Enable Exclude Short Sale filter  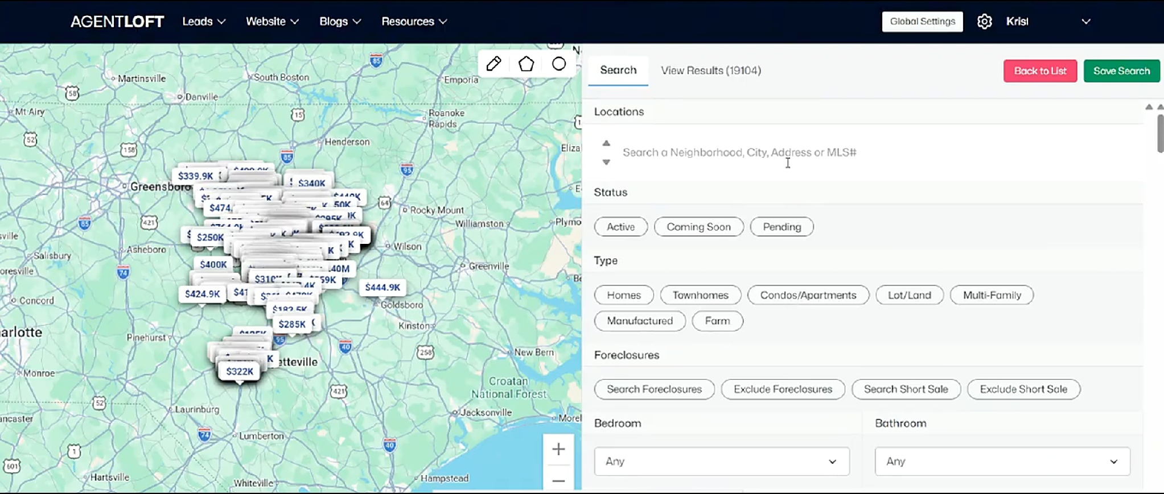1023,389
